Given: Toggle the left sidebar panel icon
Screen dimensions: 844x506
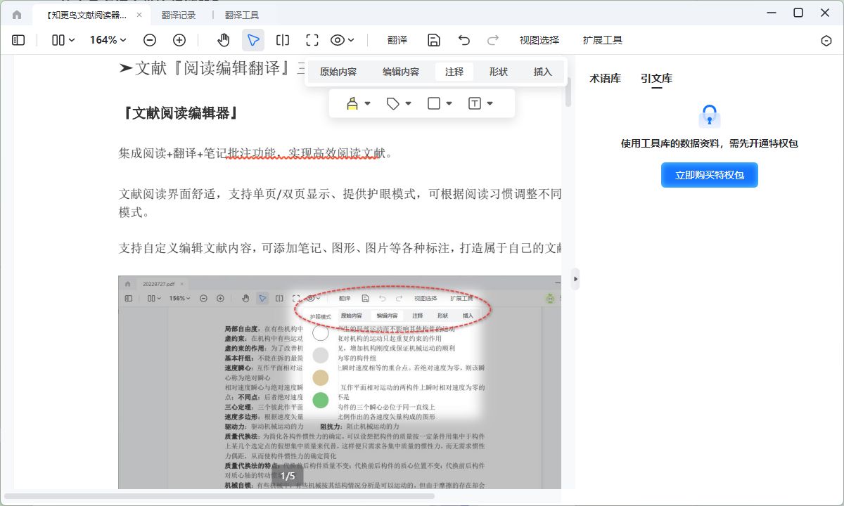Looking at the screenshot, I should tap(18, 41).
